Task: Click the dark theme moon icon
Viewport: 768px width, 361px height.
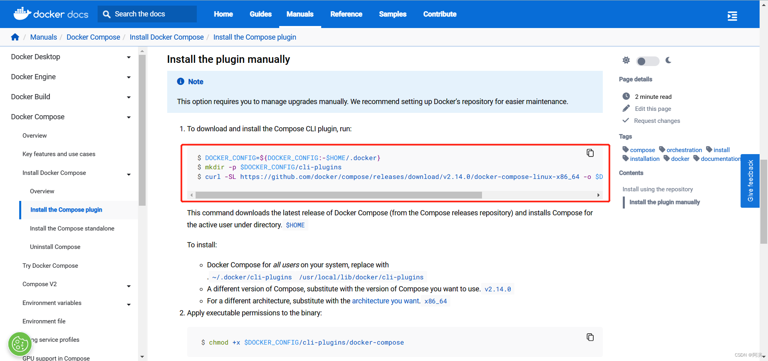Action: 668,60
